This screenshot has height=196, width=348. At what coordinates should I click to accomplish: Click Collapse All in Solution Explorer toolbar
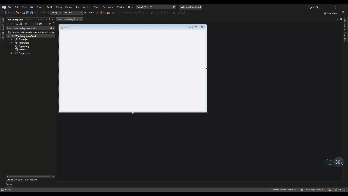[x=36, y=24]
